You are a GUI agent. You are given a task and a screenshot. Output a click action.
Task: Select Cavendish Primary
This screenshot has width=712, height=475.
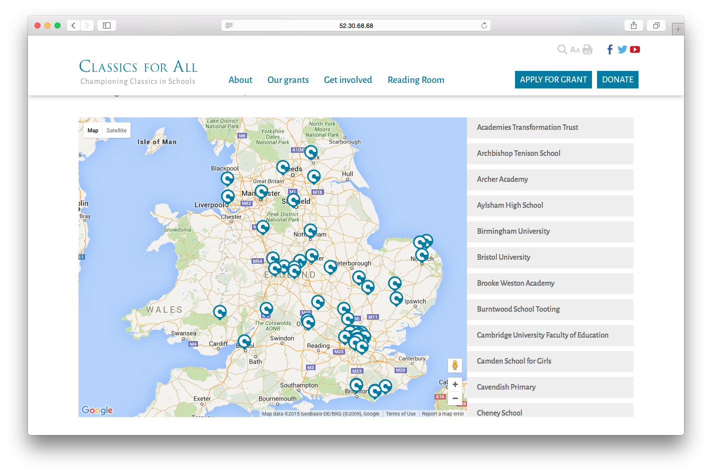click(550, 387)
